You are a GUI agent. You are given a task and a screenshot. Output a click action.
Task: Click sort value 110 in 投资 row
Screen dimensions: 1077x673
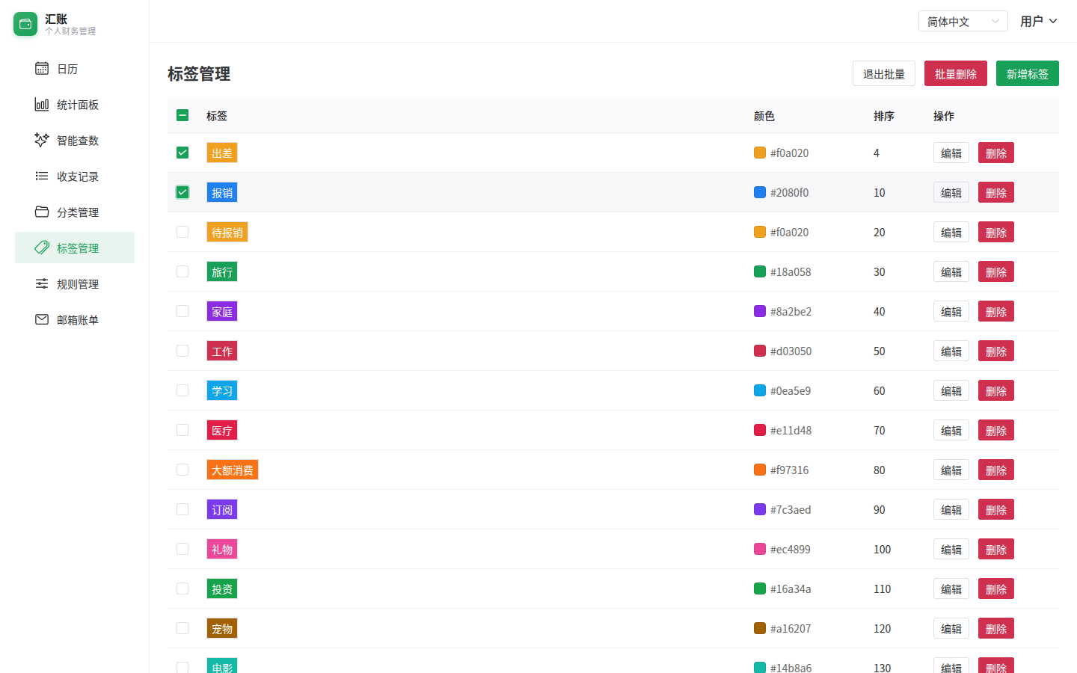883,589
